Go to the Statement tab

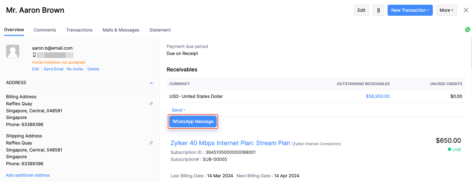point(160,30)
